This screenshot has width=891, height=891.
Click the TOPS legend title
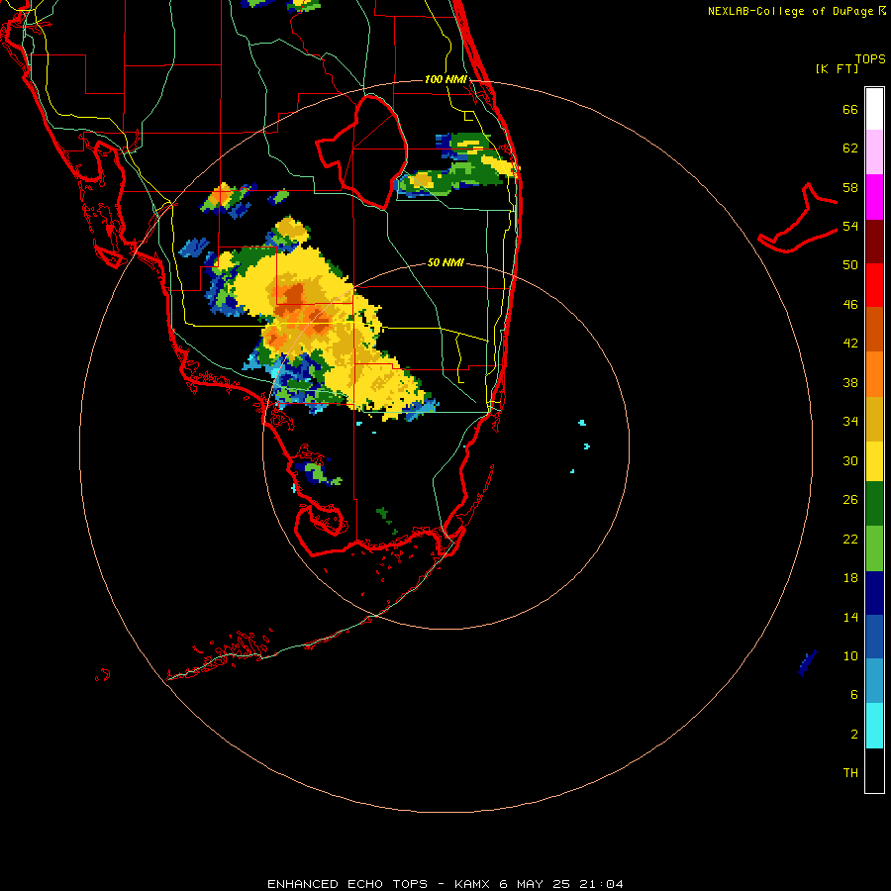click(x=870, y=58)
